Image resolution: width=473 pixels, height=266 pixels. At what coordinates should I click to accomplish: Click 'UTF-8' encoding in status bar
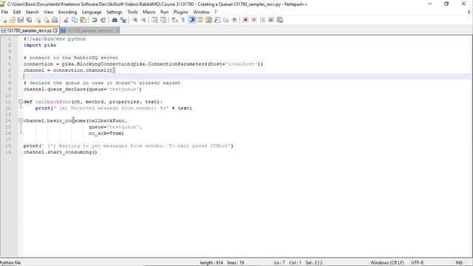pos(417,263)
